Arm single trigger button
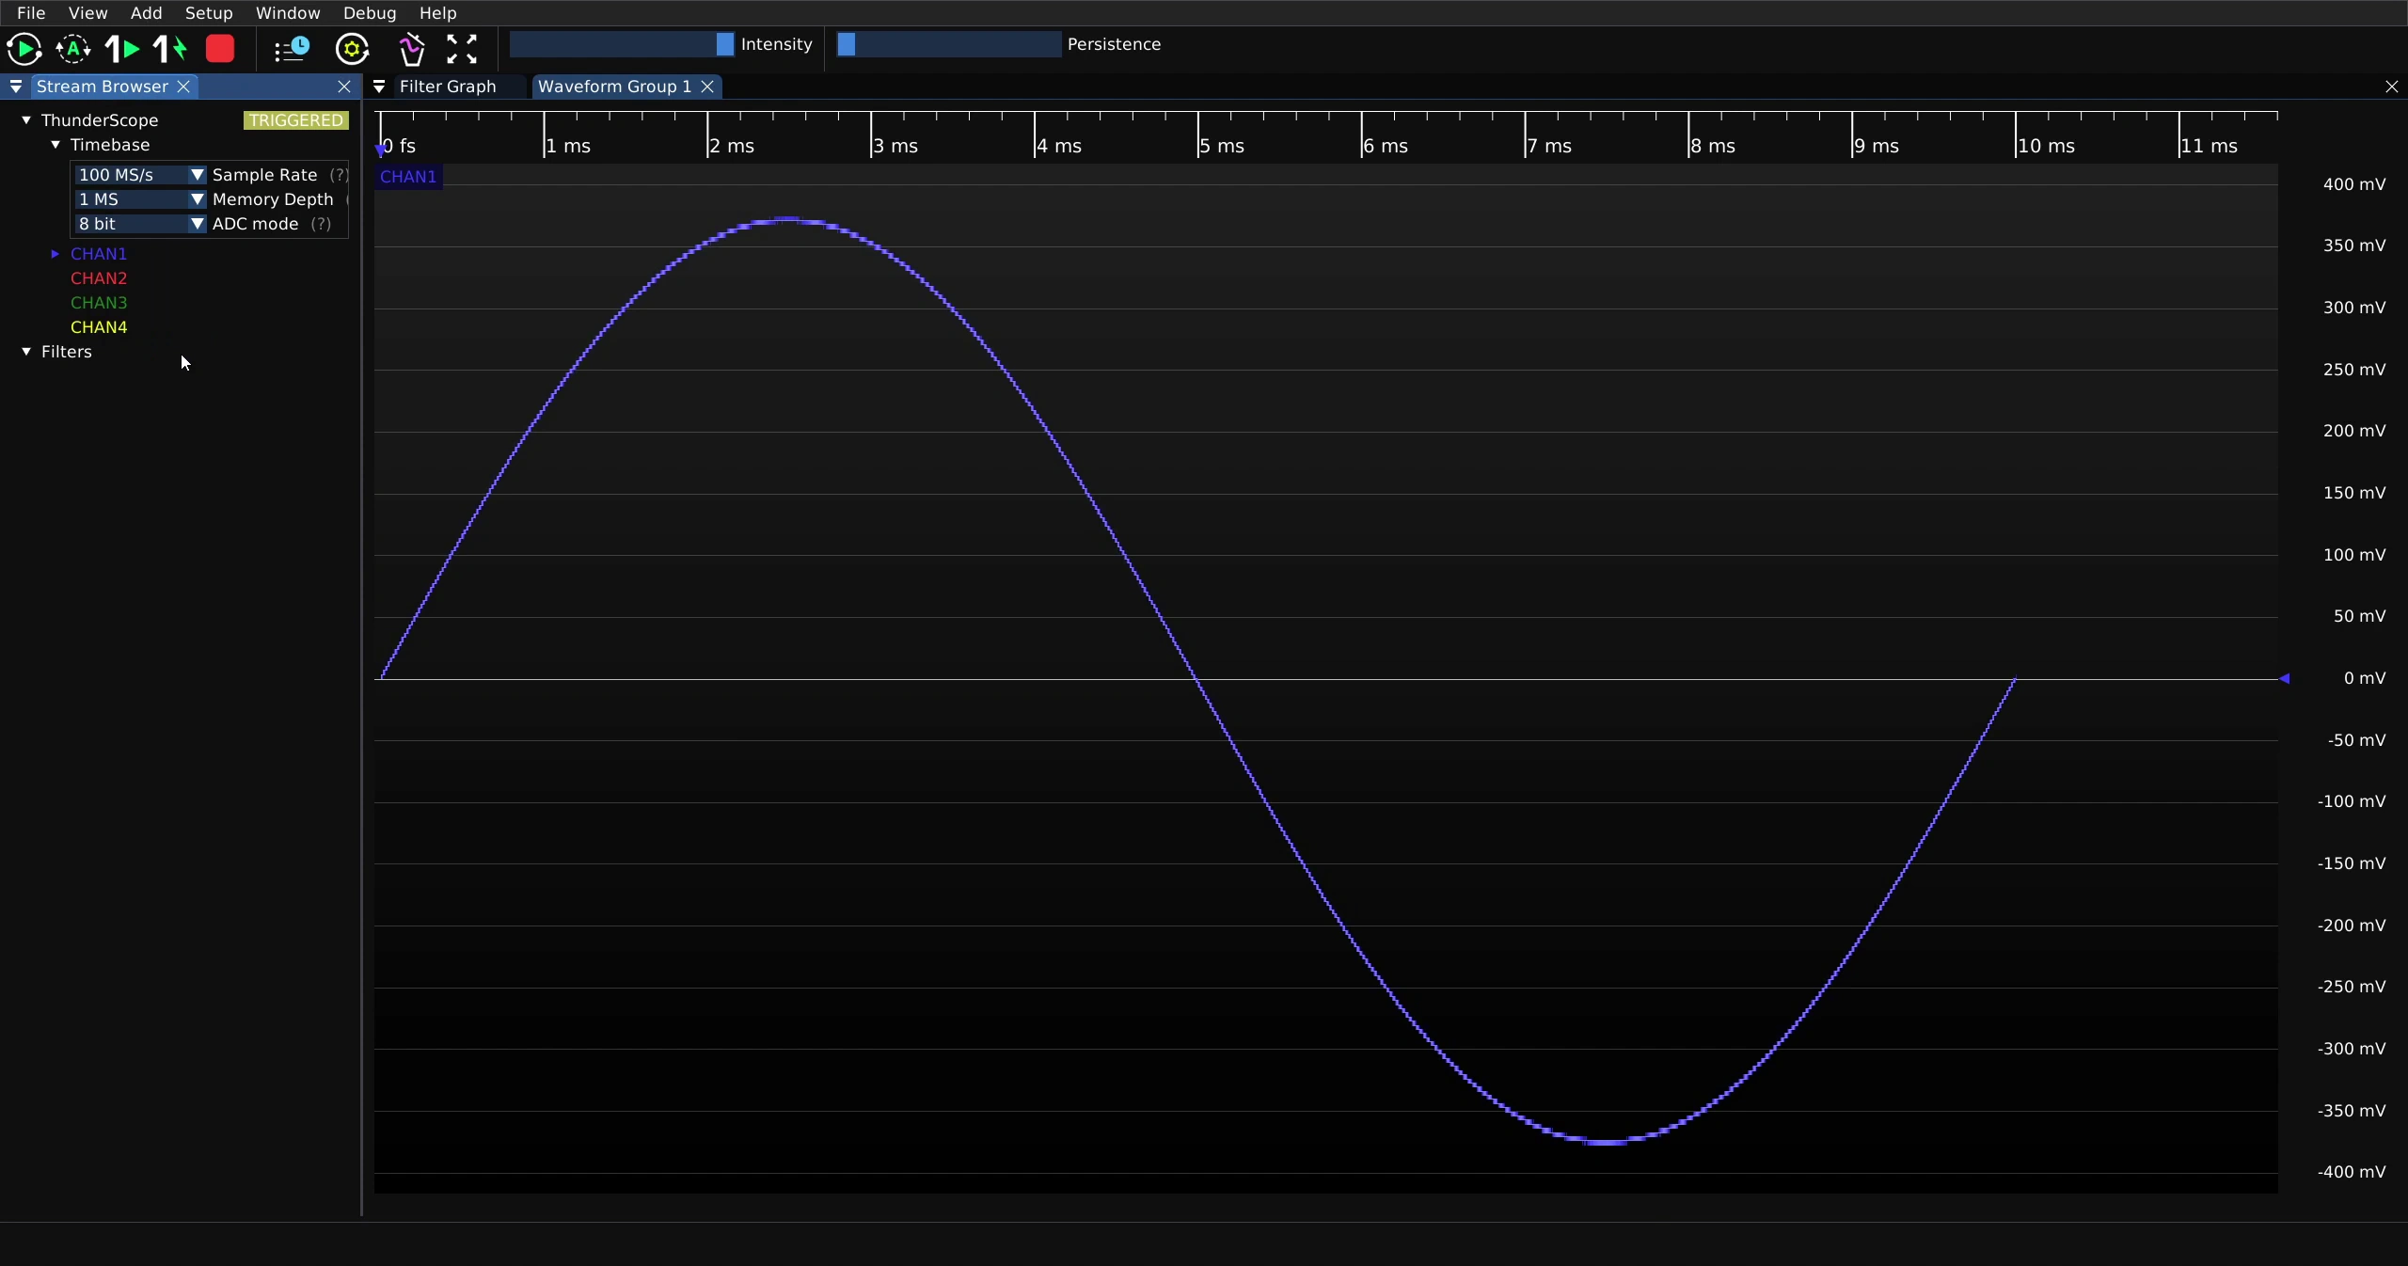This screenshot has height=1266, width=2408. pos(122,49)
